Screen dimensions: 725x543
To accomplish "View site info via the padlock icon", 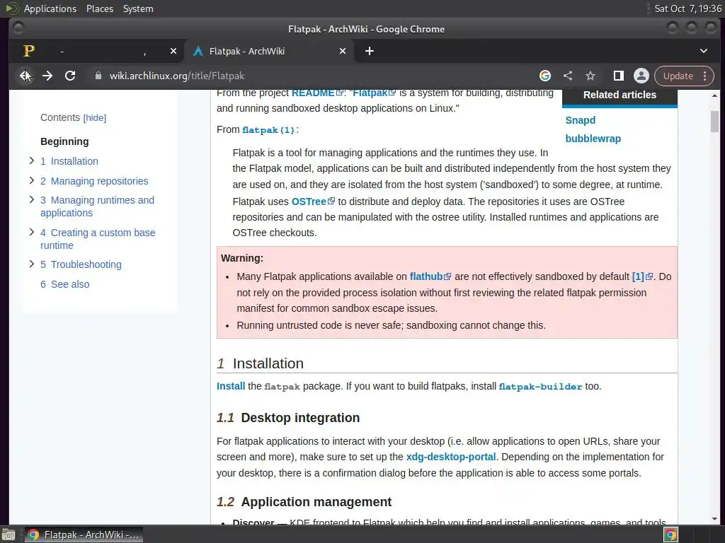I will pyautogui.click(x=98, y=76).
